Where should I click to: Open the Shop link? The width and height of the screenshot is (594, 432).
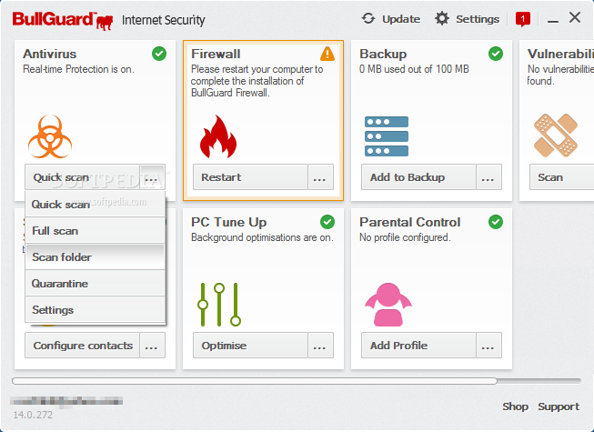pos(515,407)
